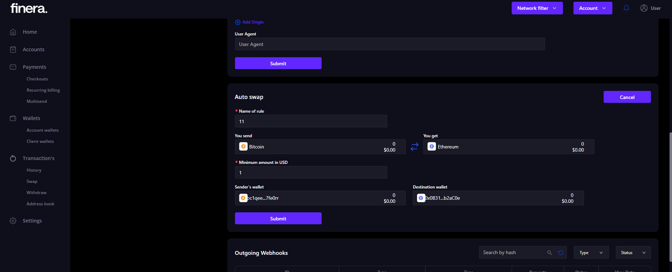Open the Network filter dropdown
This screenshot has width=672, height=272.
pyautogui.click(x=537, y=8)
